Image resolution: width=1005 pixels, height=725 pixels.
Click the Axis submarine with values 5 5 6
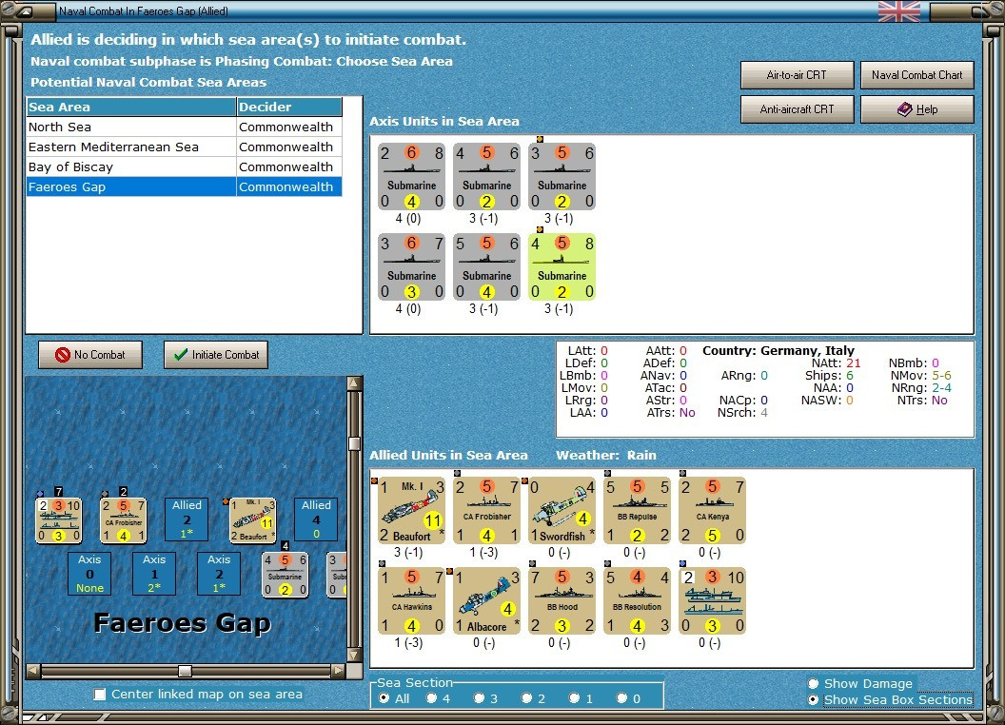tap(486, 267)
